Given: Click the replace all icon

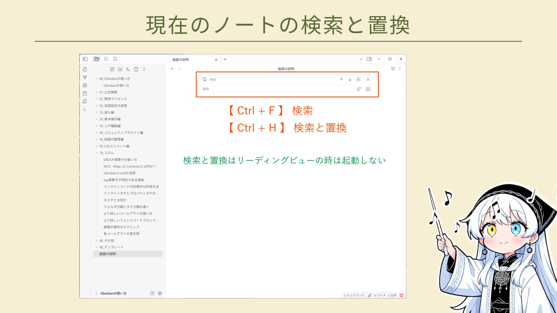Looking at the screenshot, I should click(368, 89).
